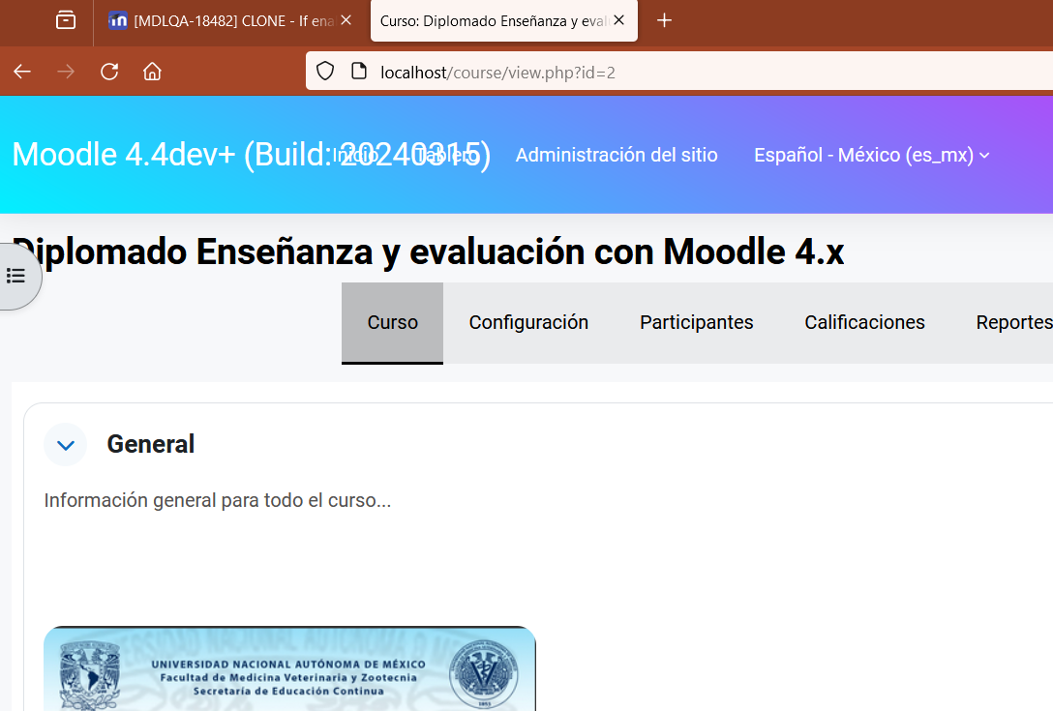Viewport: 1053px width, 711px height.
Task: Open the Participantes tab
Action: pyautogui.click(x=697, y=323)
